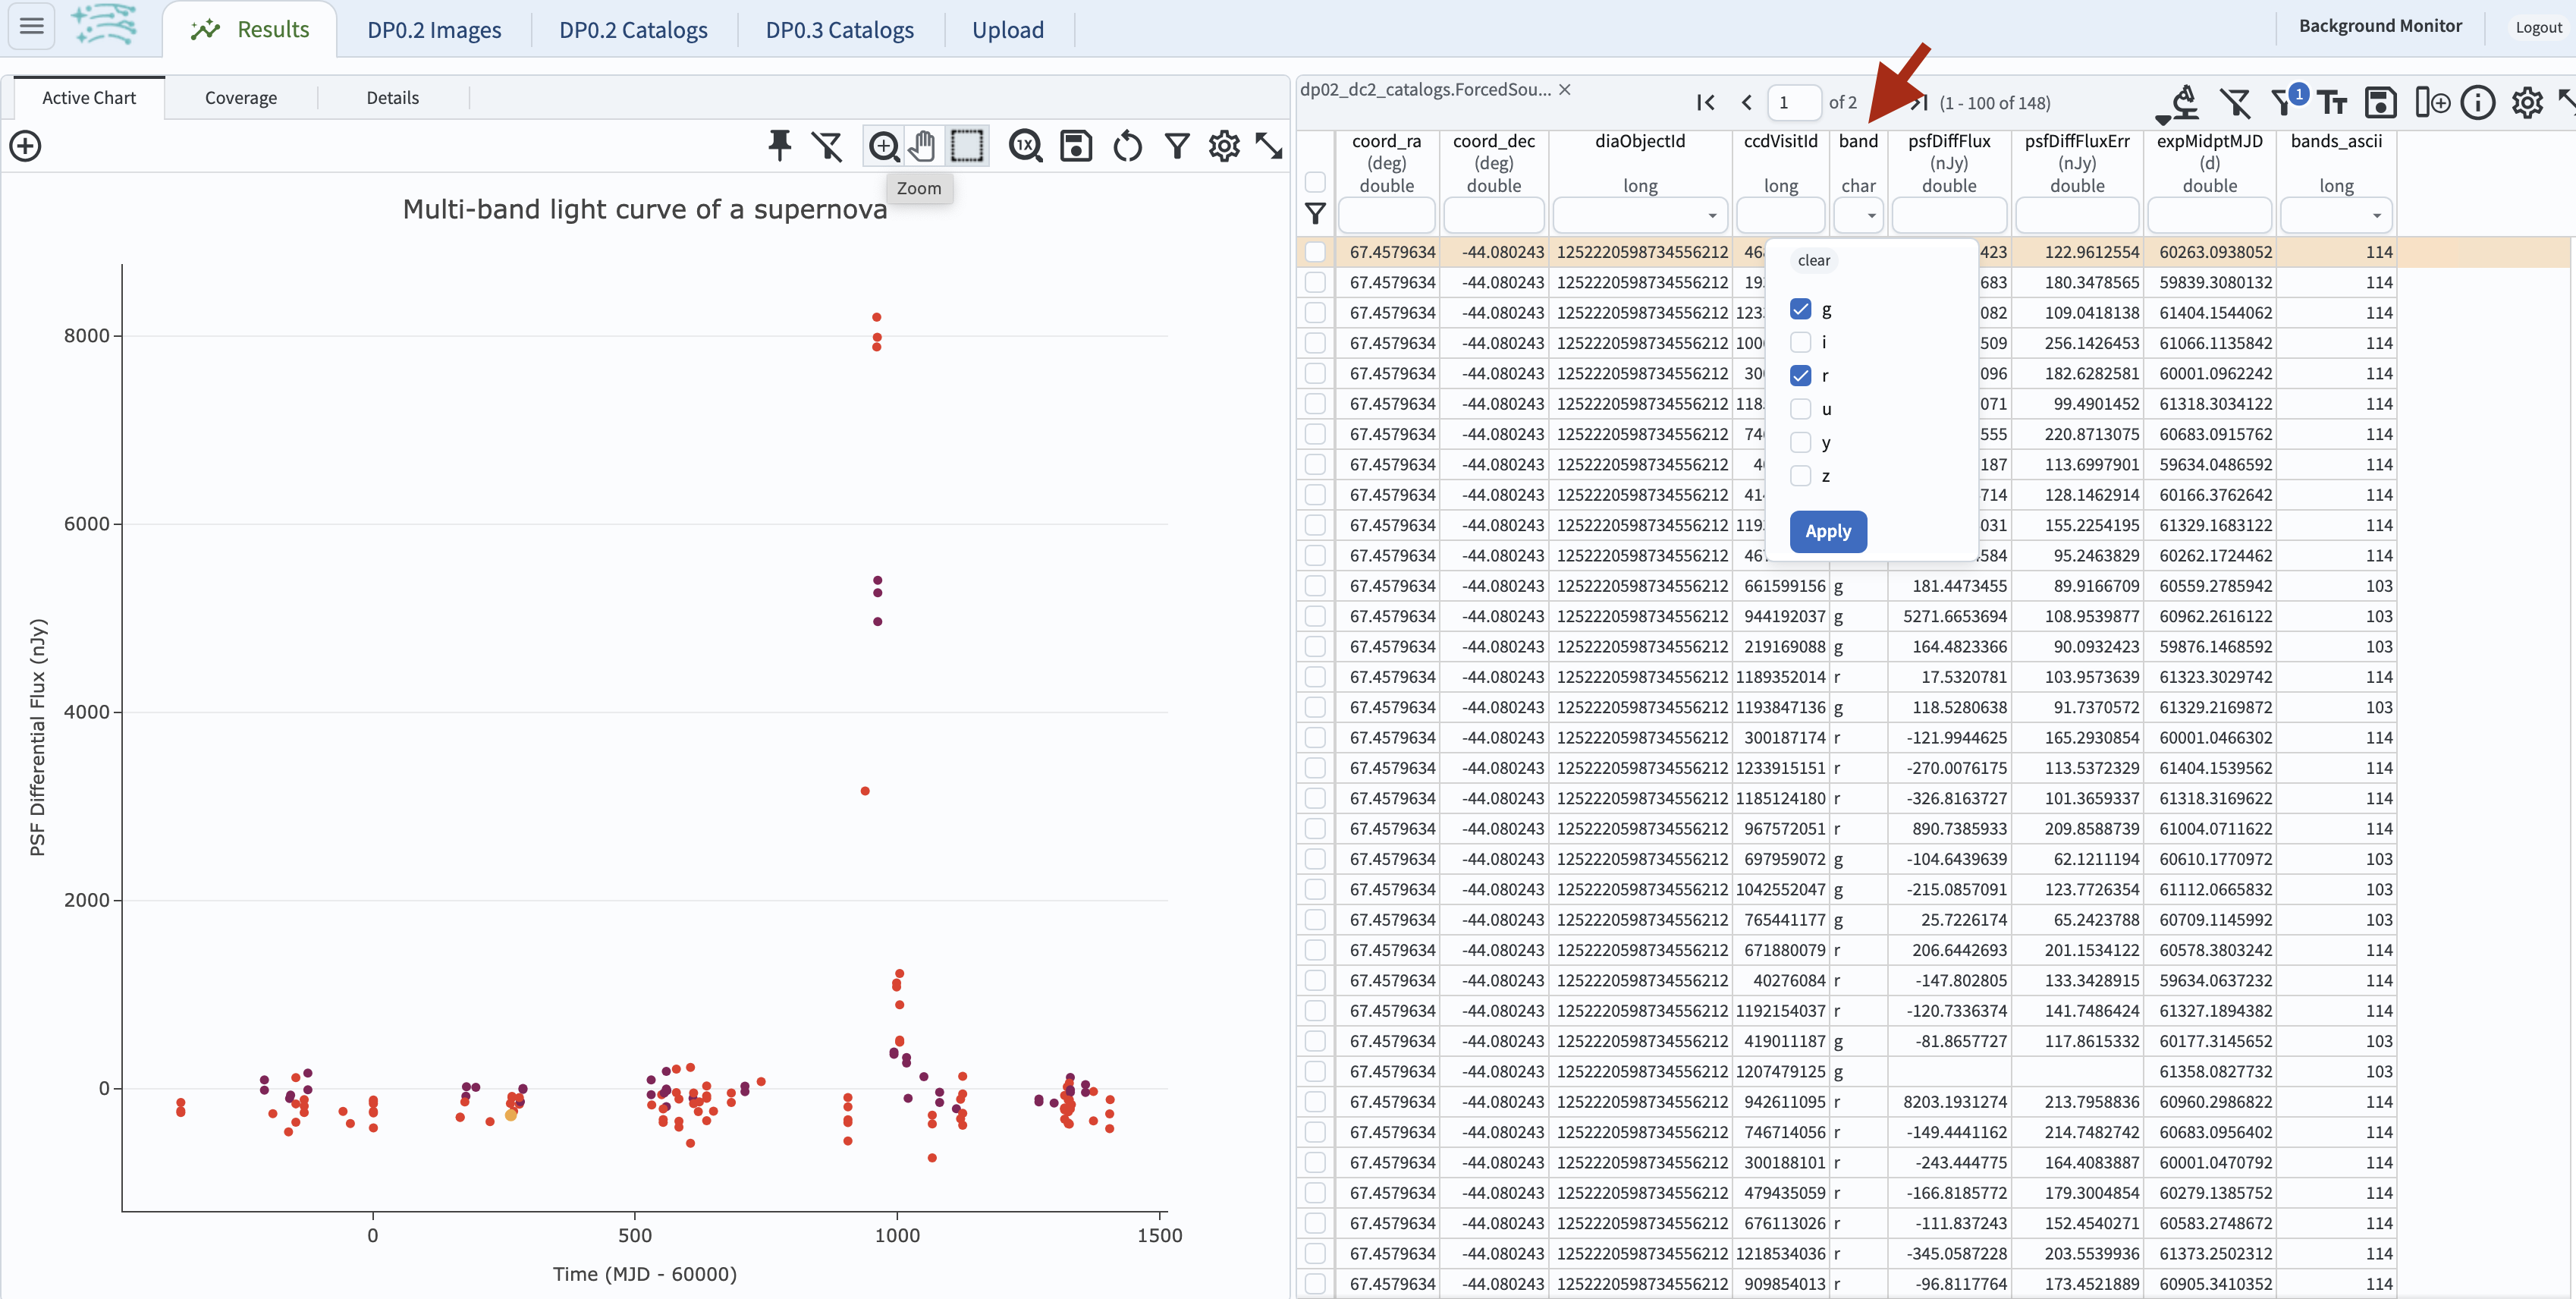Viewport: 2576px width, 1299px height.
Task: Open the table options settings gear
Action: (2527, 102)
